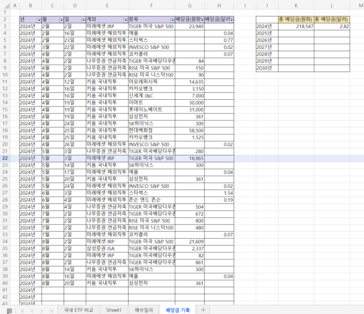Select the 배당금 기록 sheet tab
364x314 pixels.
[x=178, y=310]
